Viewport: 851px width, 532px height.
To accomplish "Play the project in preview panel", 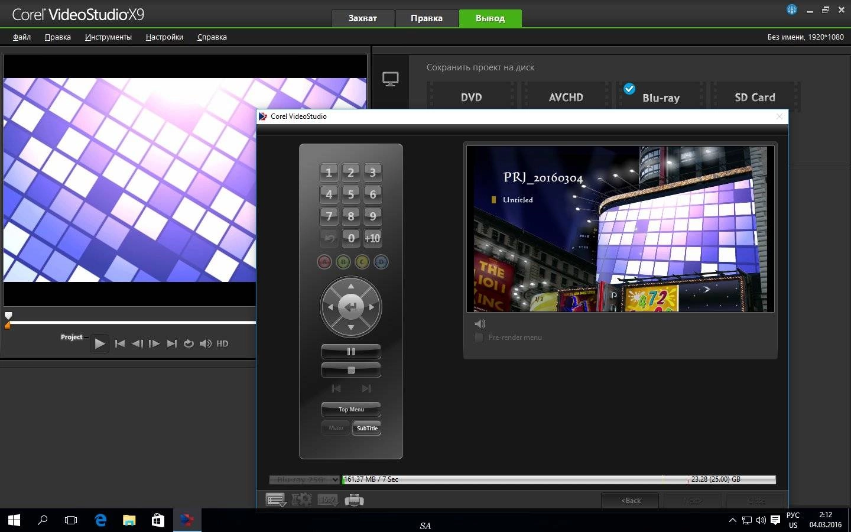I will 100,343.
